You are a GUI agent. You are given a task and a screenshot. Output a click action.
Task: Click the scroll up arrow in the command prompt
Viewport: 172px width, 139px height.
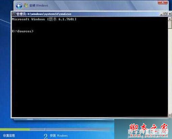point(170,19)
